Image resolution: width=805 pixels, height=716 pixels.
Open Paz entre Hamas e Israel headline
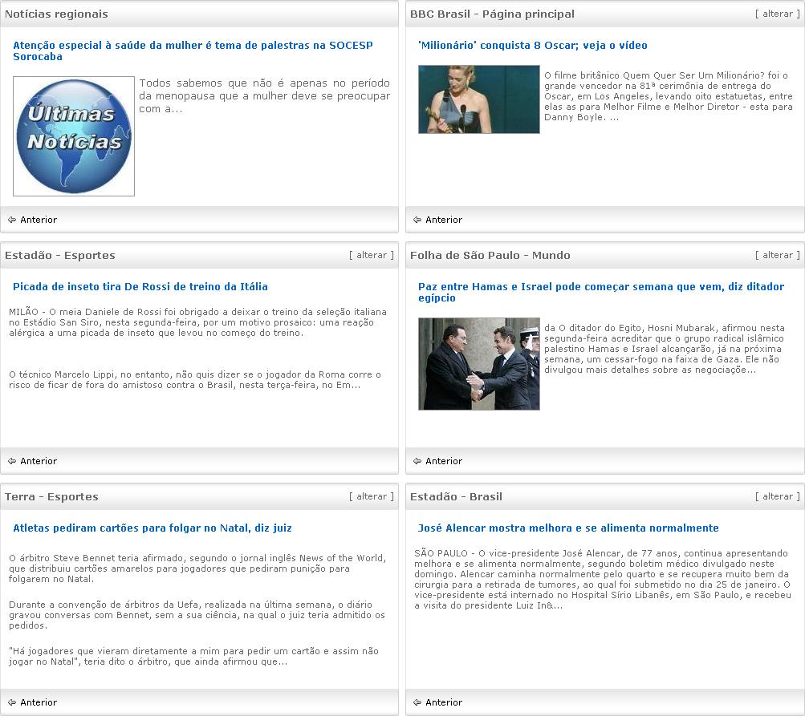click(x=600, y=292)
